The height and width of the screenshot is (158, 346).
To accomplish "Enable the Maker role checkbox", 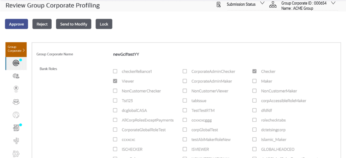I will click(x=254, y=81).
